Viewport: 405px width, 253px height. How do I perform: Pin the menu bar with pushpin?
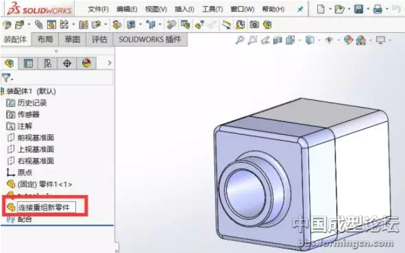(x=300, y=9)
